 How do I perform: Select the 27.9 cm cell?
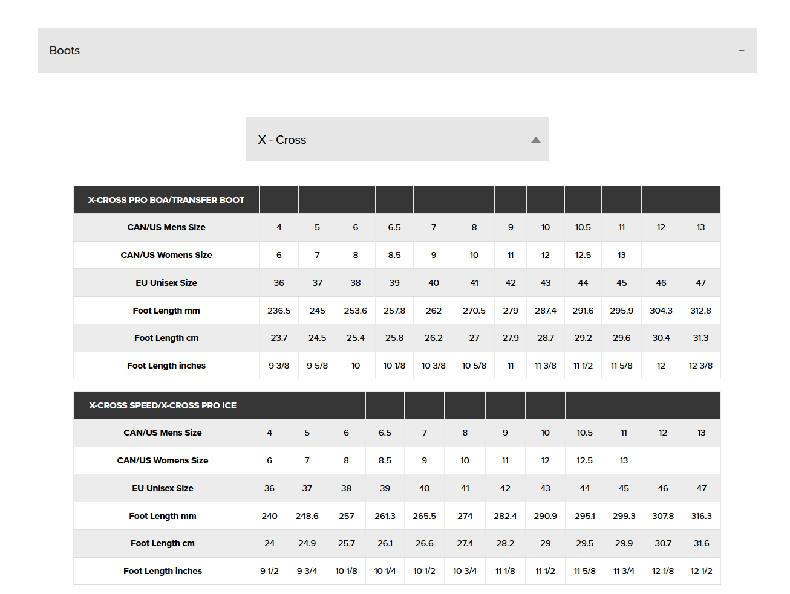[x=511, y=338]
